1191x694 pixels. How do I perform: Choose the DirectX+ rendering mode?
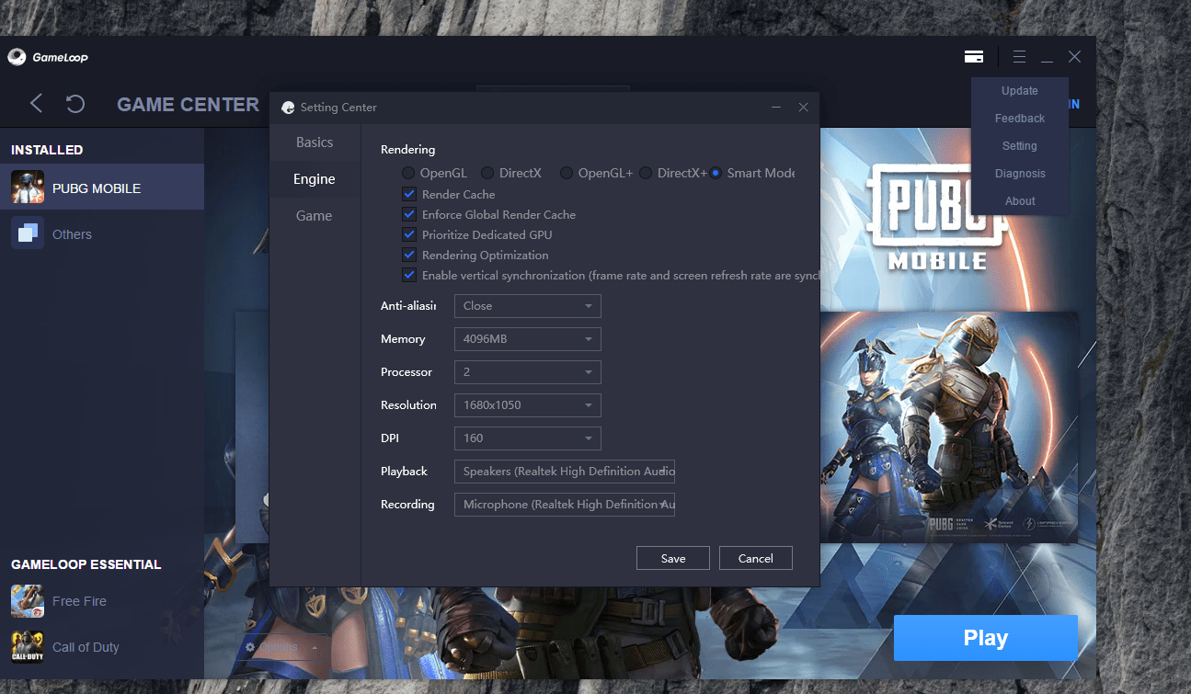[646, 173]
